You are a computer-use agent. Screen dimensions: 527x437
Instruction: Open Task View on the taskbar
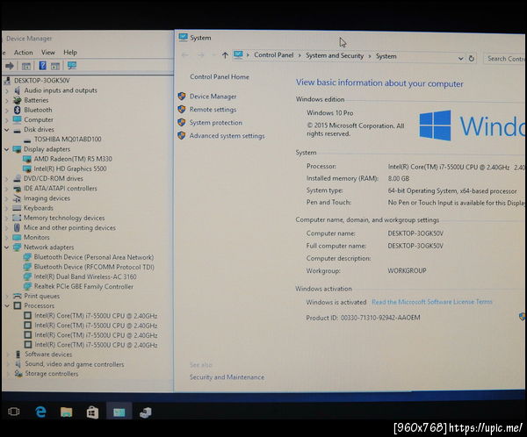pyautogui.click(x=14, y=412)
